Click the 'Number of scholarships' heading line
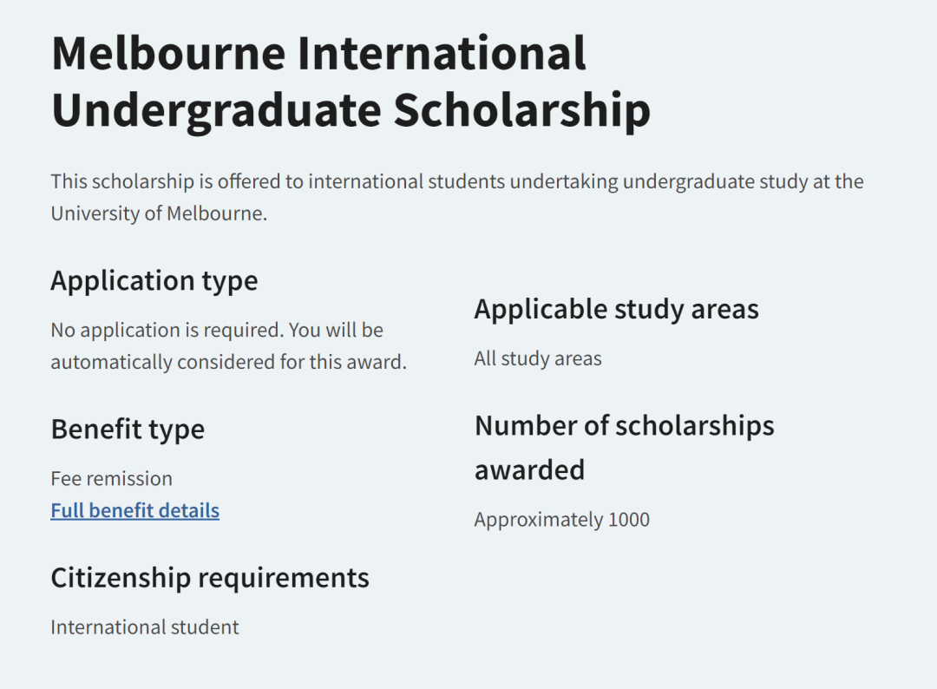Image resolution: width=937 pixels, height=689 pixels. [624, 425]
